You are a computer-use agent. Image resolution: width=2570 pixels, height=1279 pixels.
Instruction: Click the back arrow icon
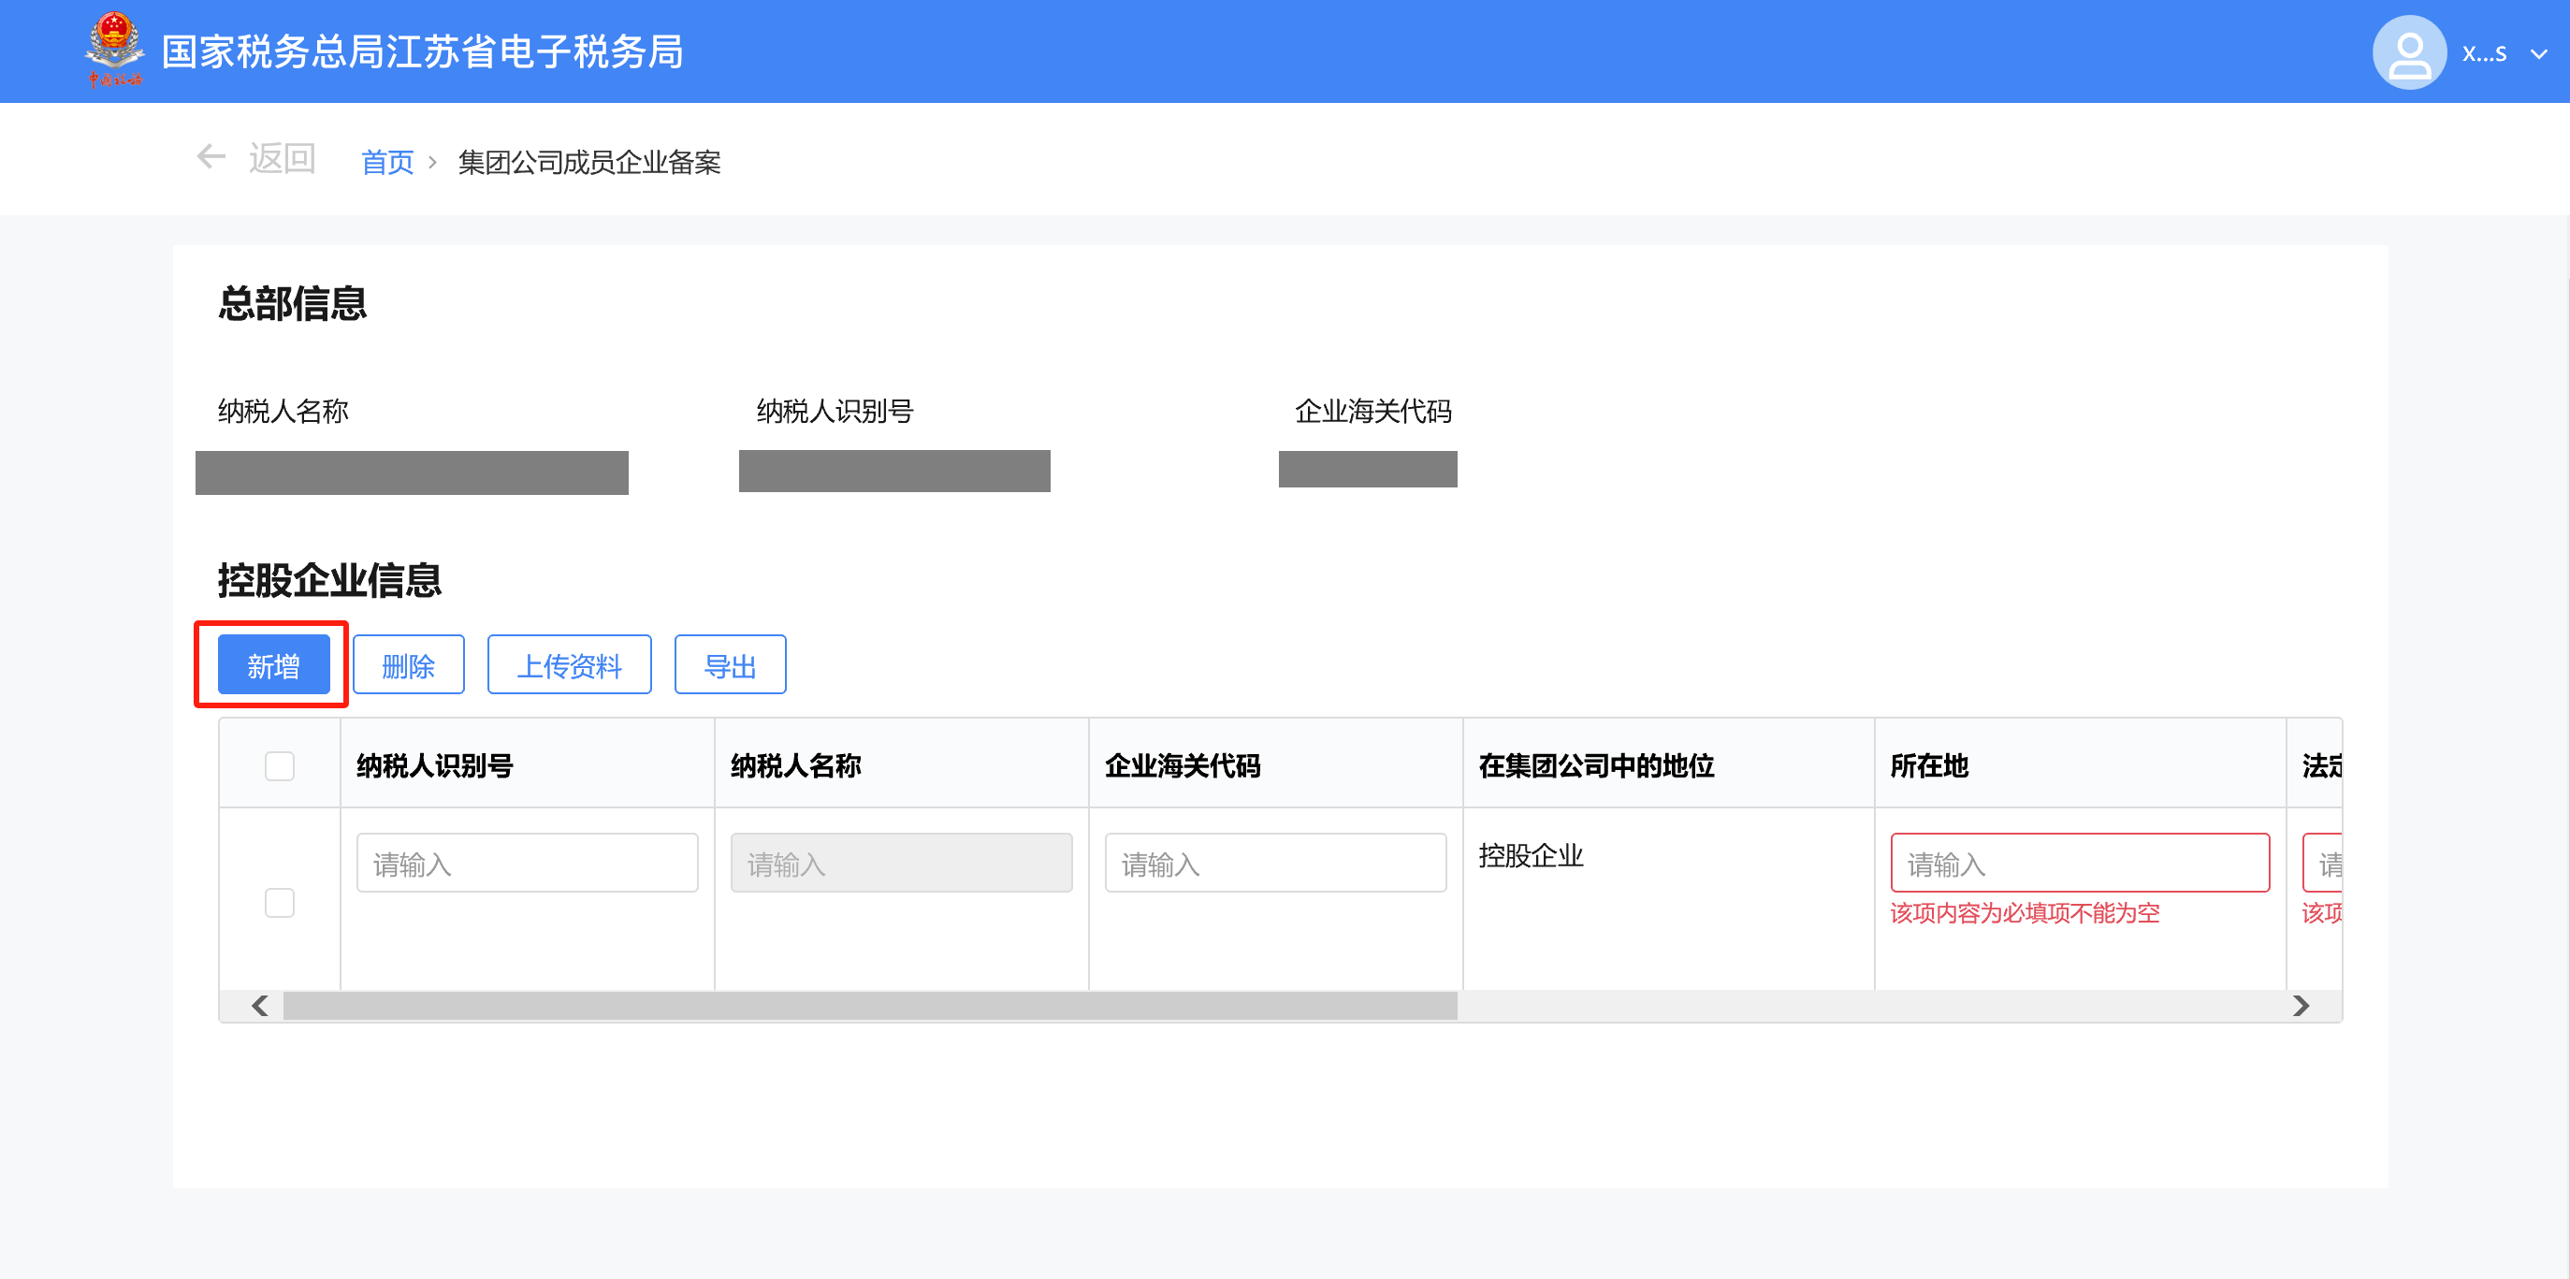coord(211,157)
